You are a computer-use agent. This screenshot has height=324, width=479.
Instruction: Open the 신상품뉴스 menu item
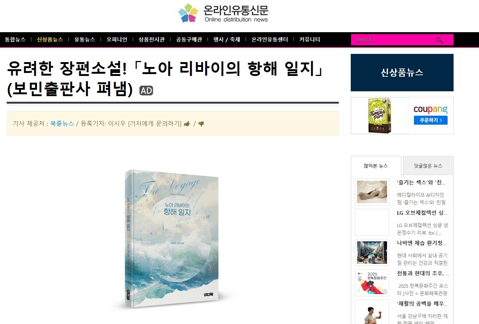[50, 40]
